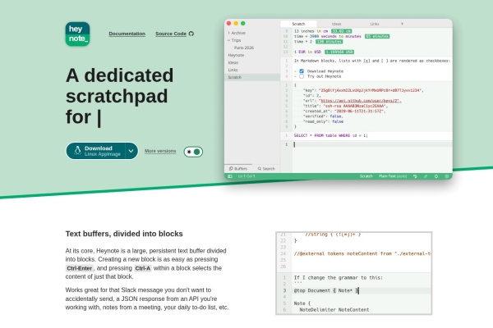The width and height of the screenshot is (493, 328).
Task: Click the 65 minutes result badge
Action: pos(377,36)
